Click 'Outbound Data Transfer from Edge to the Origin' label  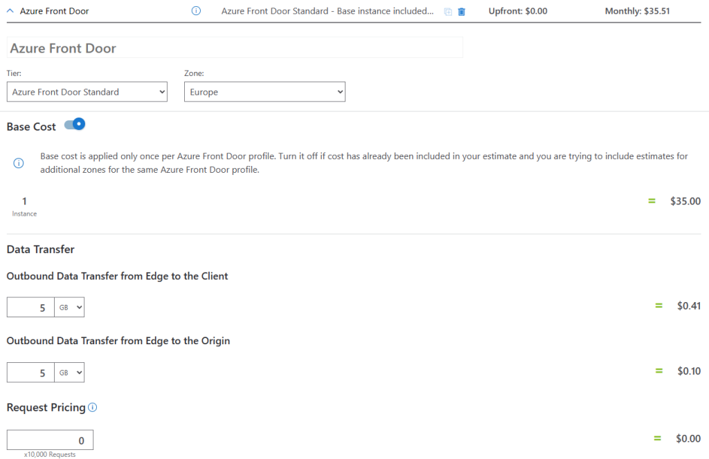[118, 341]
